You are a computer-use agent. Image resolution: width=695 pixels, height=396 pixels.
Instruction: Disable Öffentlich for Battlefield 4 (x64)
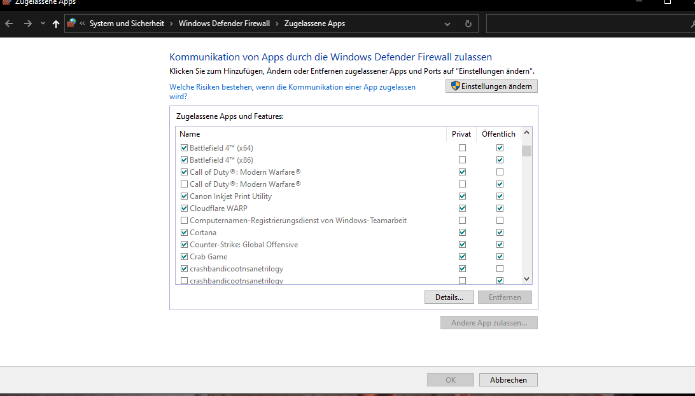pos(500,147)
